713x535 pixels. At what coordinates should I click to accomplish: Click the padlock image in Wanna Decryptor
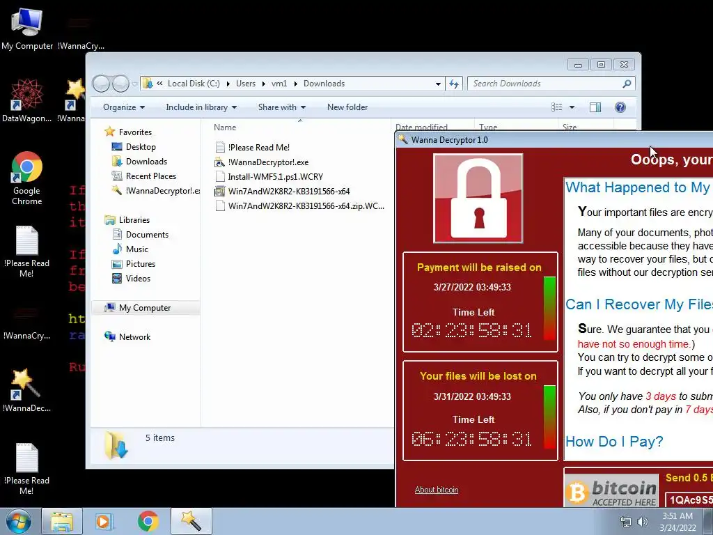478,199
